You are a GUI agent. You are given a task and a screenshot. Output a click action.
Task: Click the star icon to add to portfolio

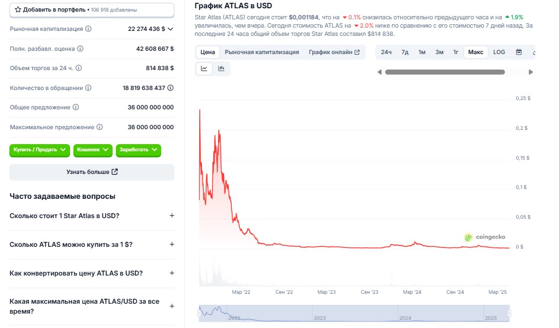pyautogui.click(x=18, y=9)
